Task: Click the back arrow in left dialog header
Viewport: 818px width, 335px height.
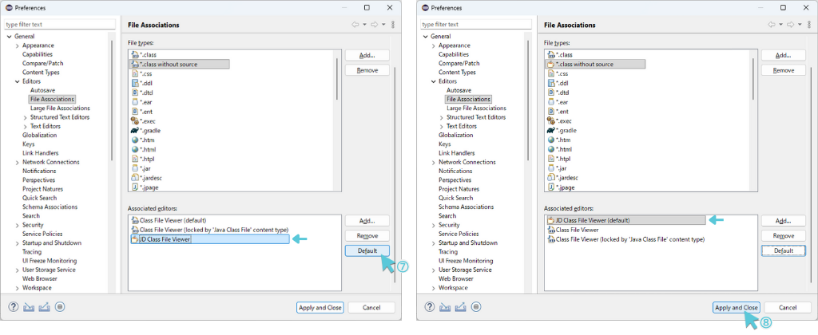Action: point(355,25)
